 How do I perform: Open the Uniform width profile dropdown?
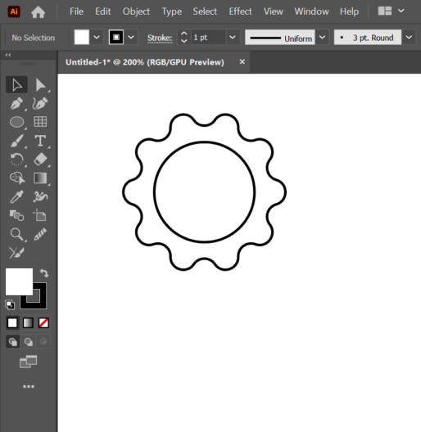pos(322,37)
